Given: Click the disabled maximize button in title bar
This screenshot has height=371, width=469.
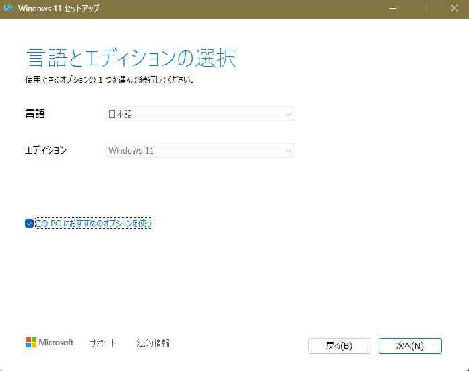Looking at the screenshot, I should (x=423, y=9).
